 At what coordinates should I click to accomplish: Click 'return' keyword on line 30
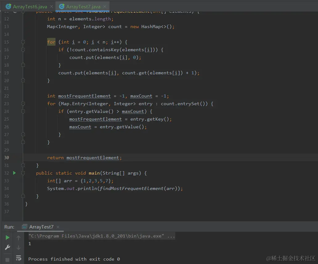click(x=55, y=158)
